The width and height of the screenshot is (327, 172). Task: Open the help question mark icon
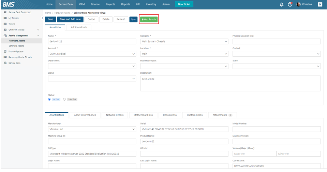[x=290, y=4]
